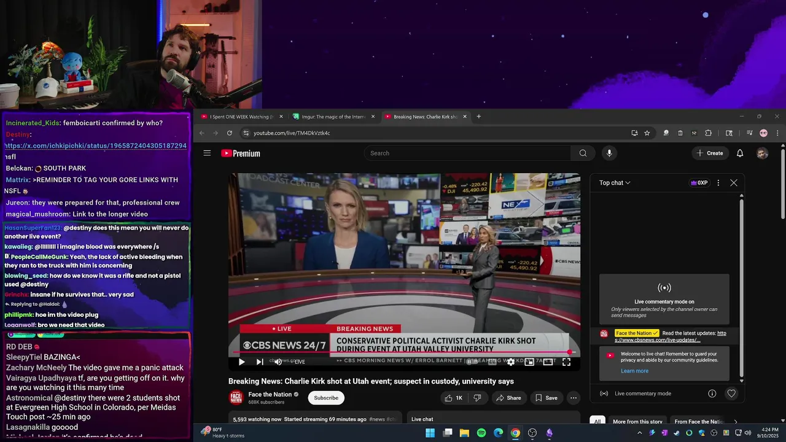Screen dimensions: 786x442
Task: Open video settings gear
Action: (510, 362)
